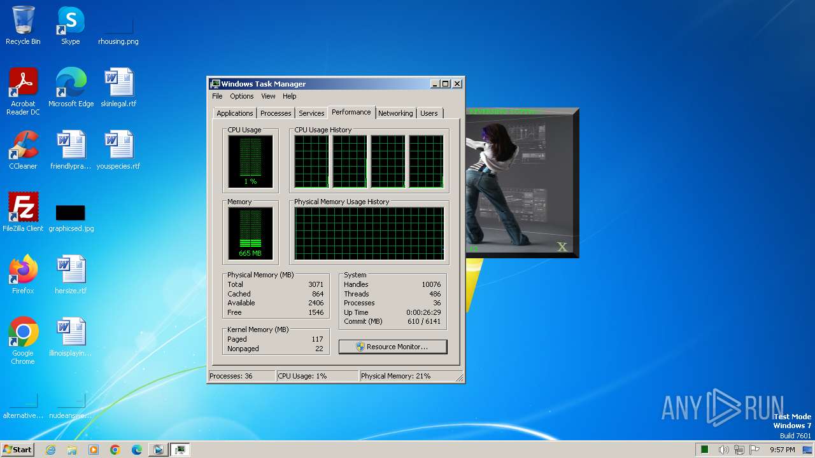Open the FileZilla Client shortcut
The height and width of the screenshot is (458, 815).
coord(23,212)
